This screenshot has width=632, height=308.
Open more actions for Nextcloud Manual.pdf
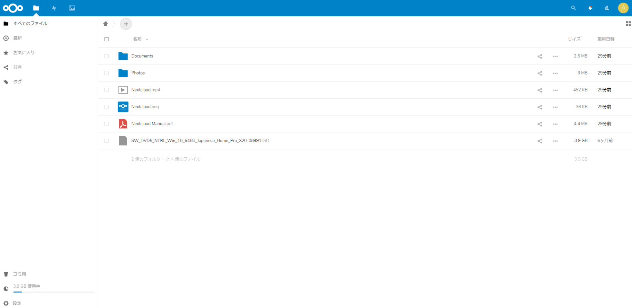pos(555,124)
